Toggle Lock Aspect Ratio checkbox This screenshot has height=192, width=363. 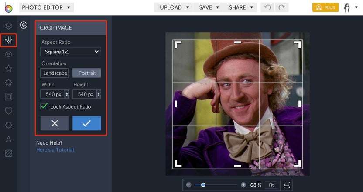click(44, 106)
